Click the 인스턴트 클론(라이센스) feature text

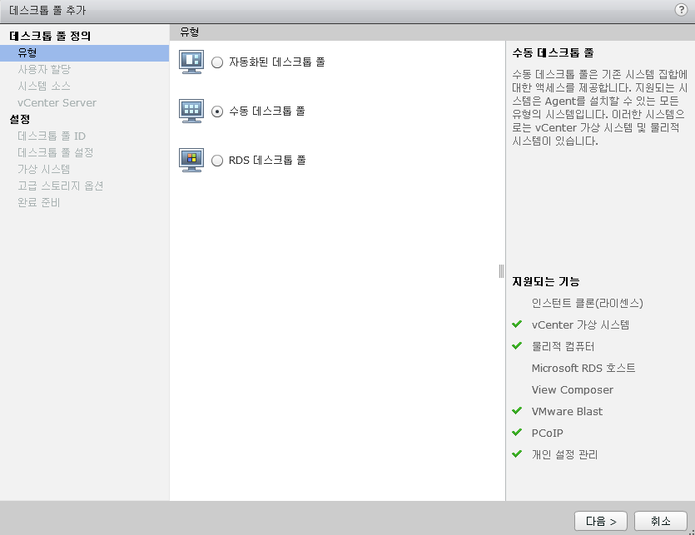click(588, 303)
